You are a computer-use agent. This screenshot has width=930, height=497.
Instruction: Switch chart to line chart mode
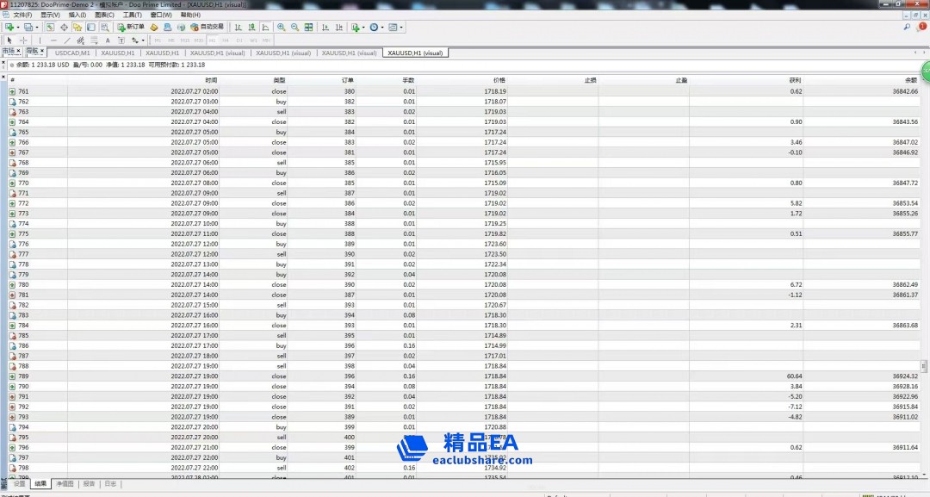tap(264, 27)
